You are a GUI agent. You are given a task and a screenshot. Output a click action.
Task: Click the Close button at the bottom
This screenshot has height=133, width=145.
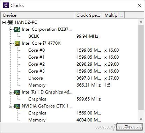tap(129, 127)
